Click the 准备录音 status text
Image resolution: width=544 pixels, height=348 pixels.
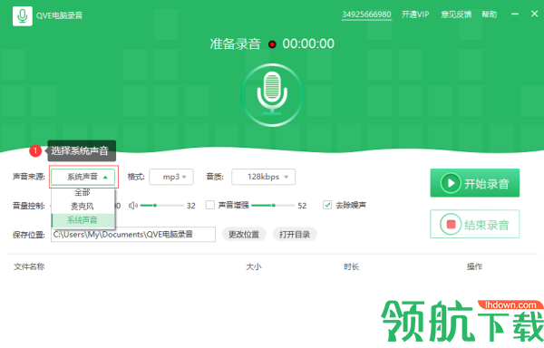(x=235, y=43)
